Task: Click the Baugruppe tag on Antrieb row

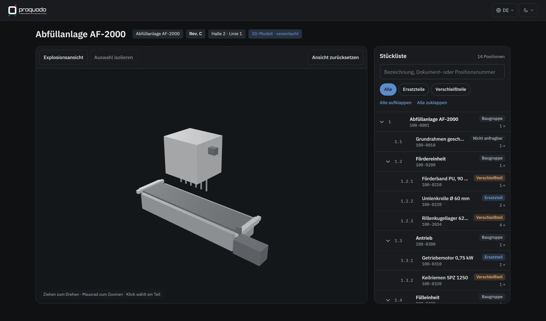Action: pos(492,237)
